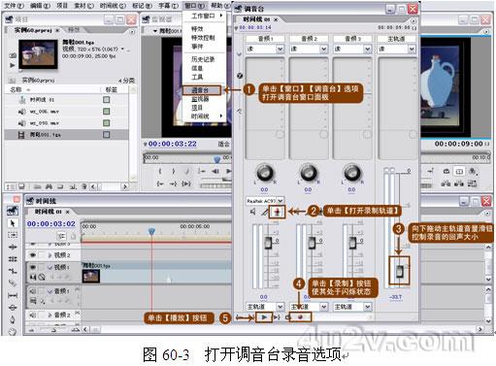Click the set marker icon beside Snap
This screenshot has height=366, width=496.
tap(73, 236)
